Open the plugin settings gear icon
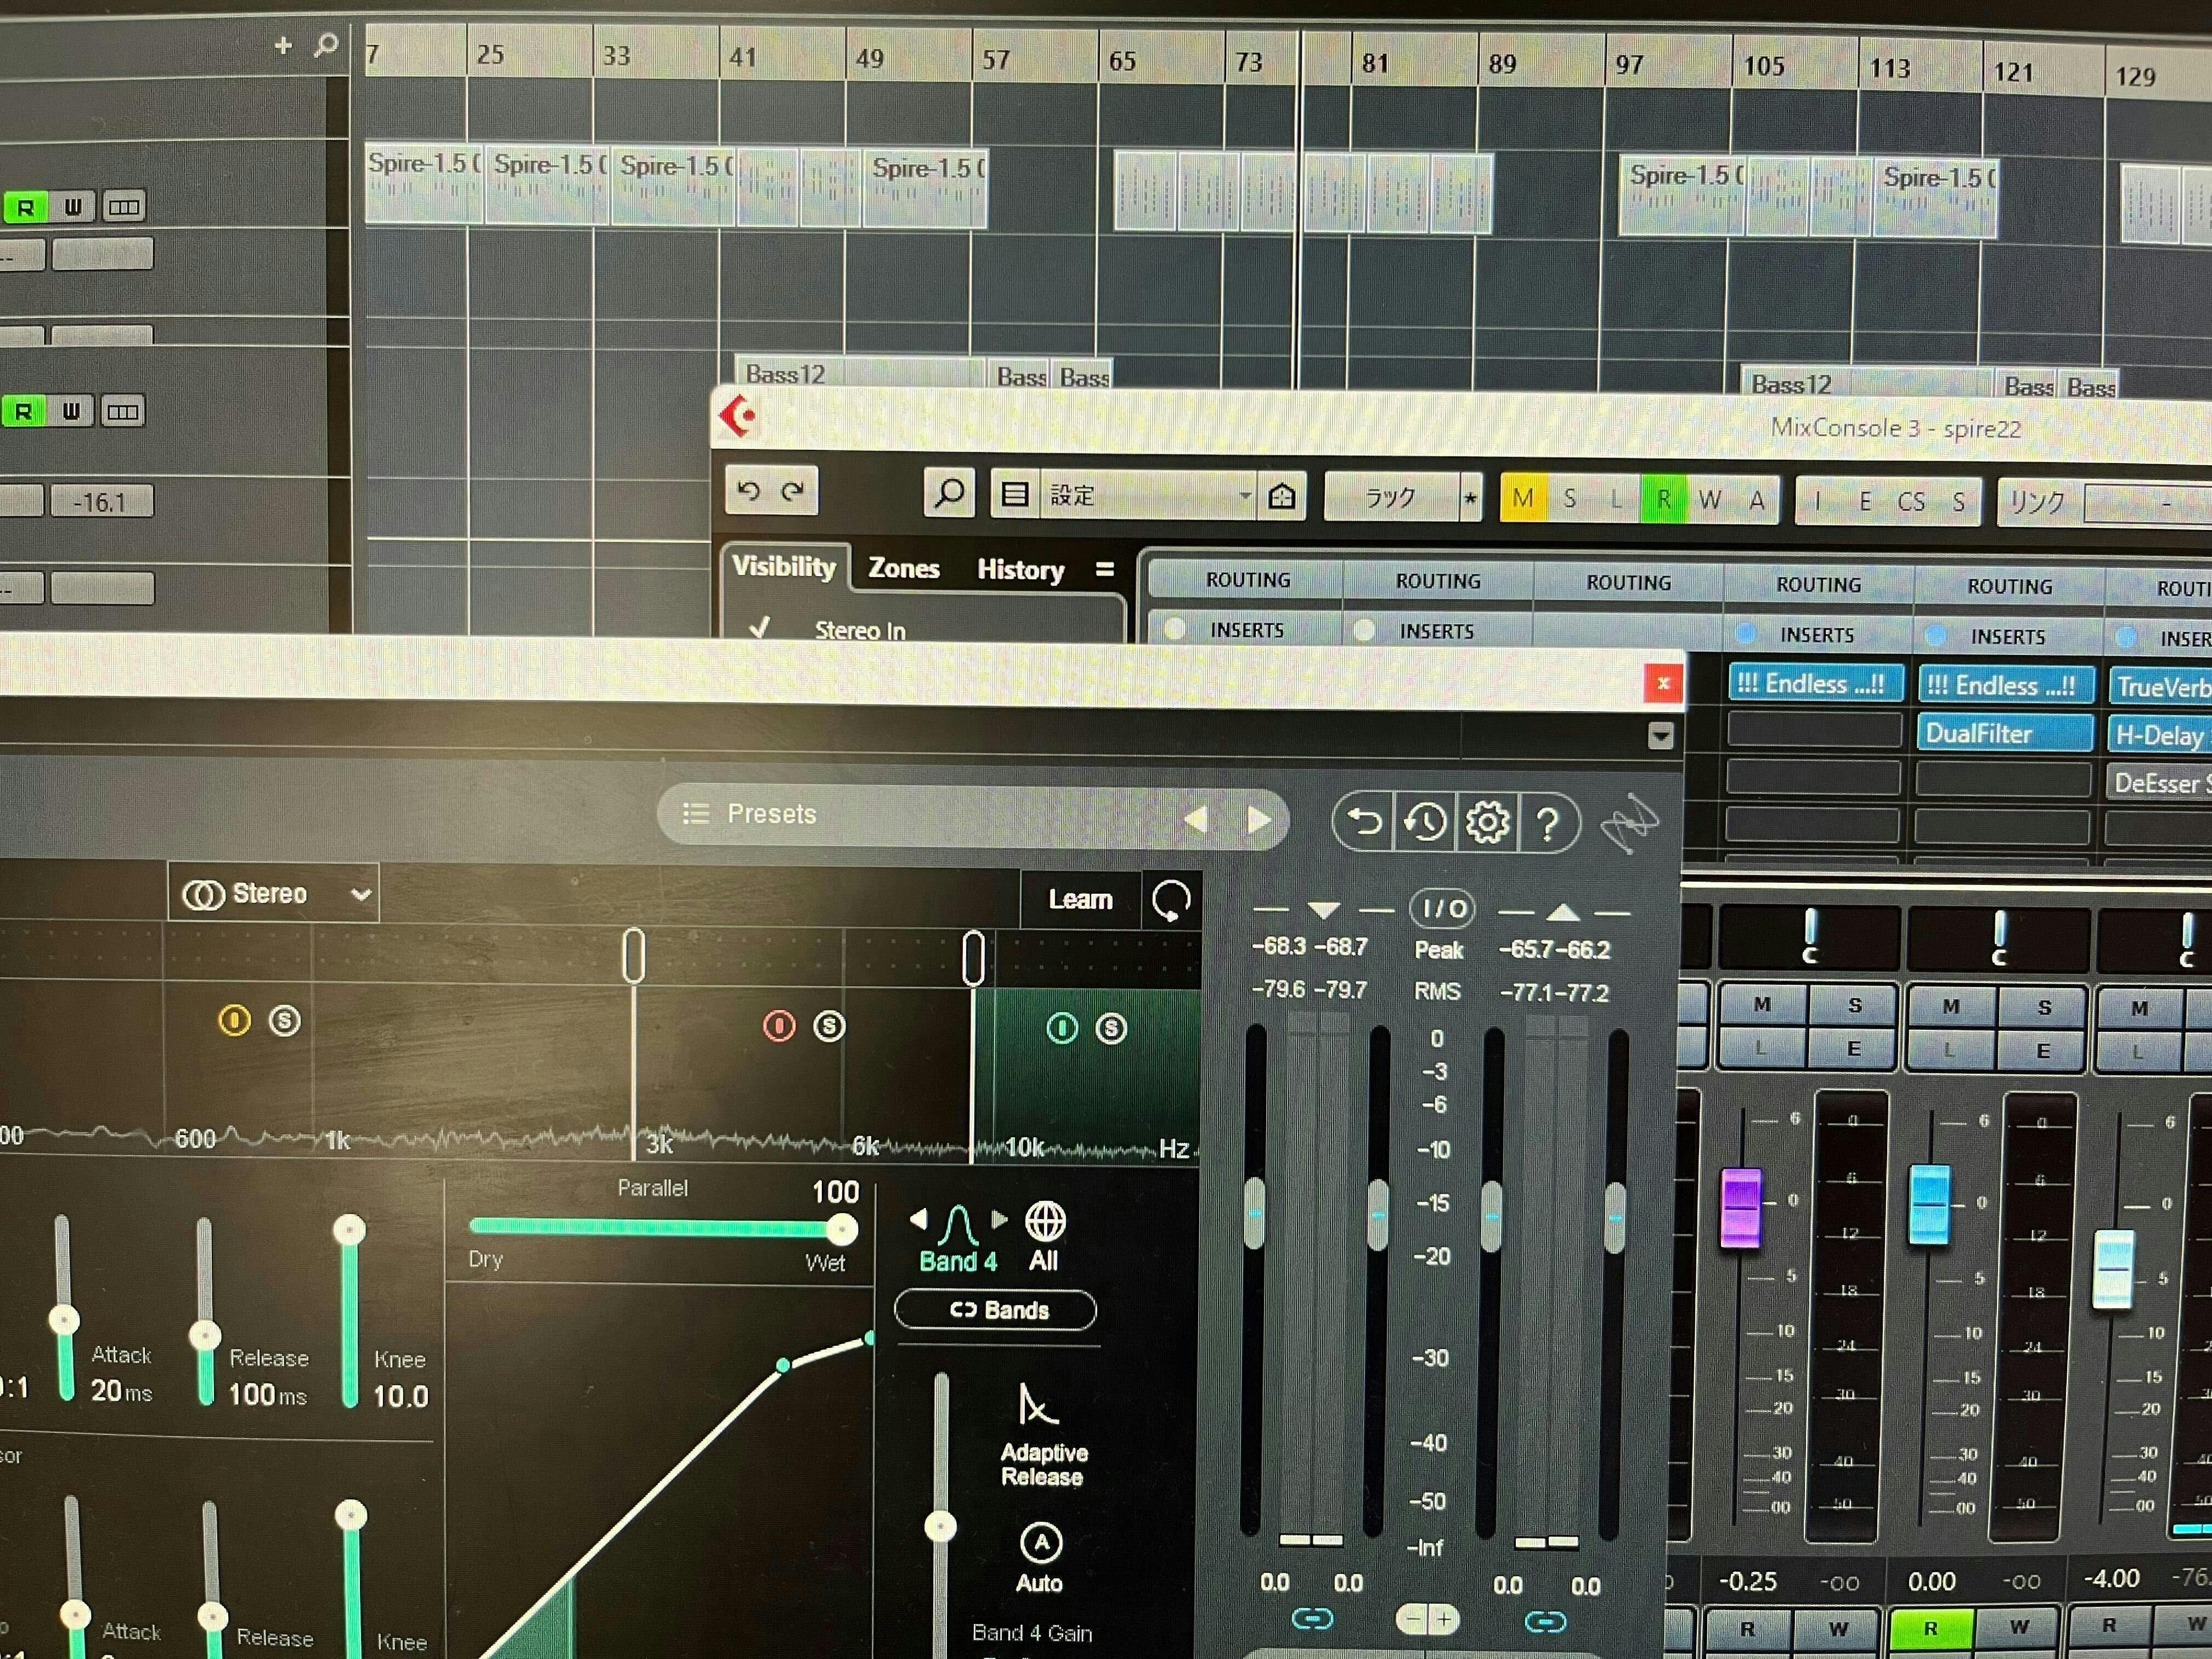Viewport: 2212px width, 1659px height. tap(1487, 823)
